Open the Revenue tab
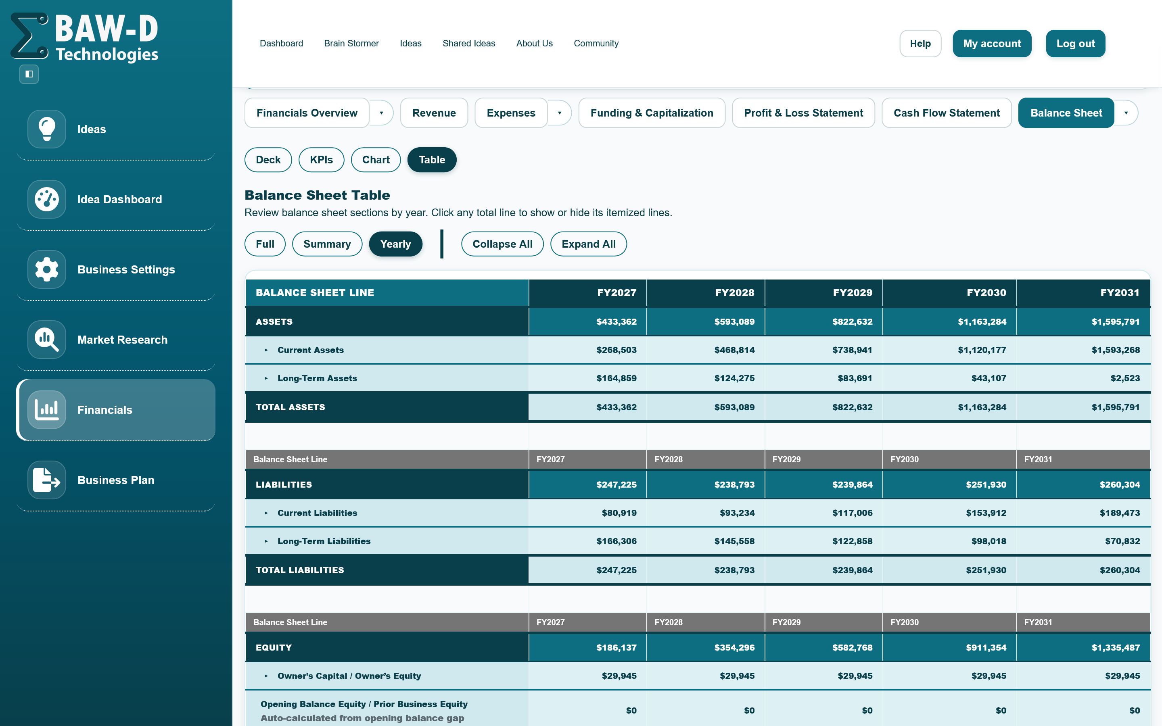Viewport: 1162px width, 726px height. [434, 113]
